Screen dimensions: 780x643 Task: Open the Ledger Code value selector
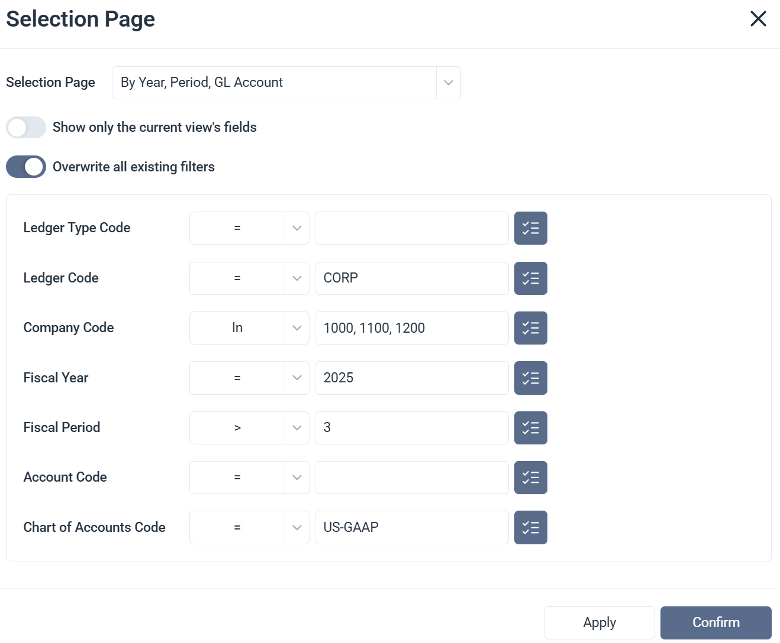pos(530,278)
